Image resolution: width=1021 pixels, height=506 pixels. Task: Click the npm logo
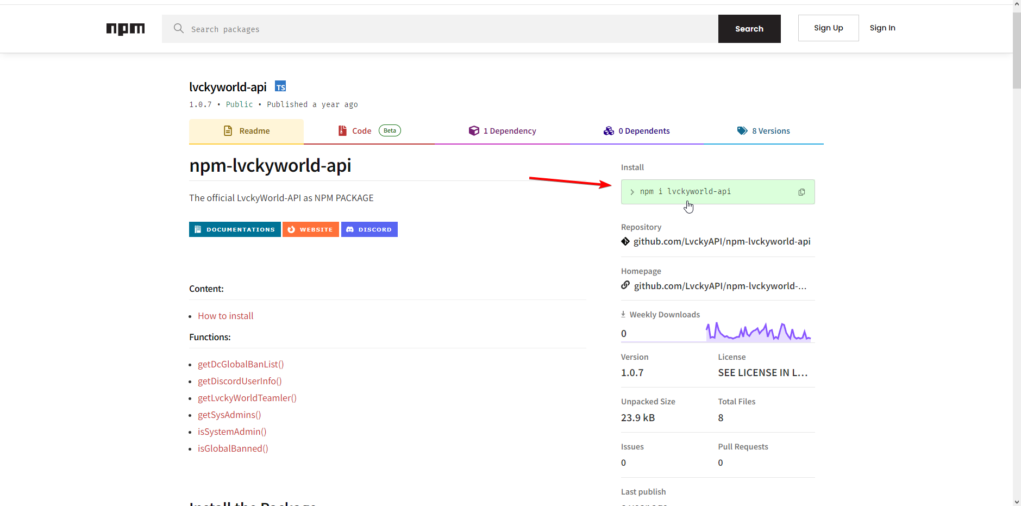(x=126, y=29)
